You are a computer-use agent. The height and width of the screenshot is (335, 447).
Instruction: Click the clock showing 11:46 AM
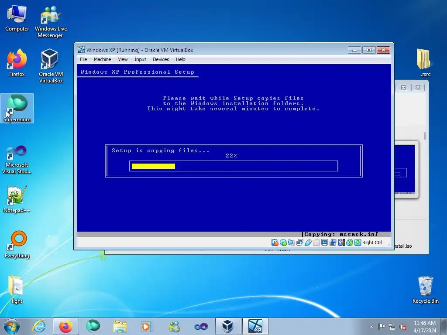(x=424, y=326)
